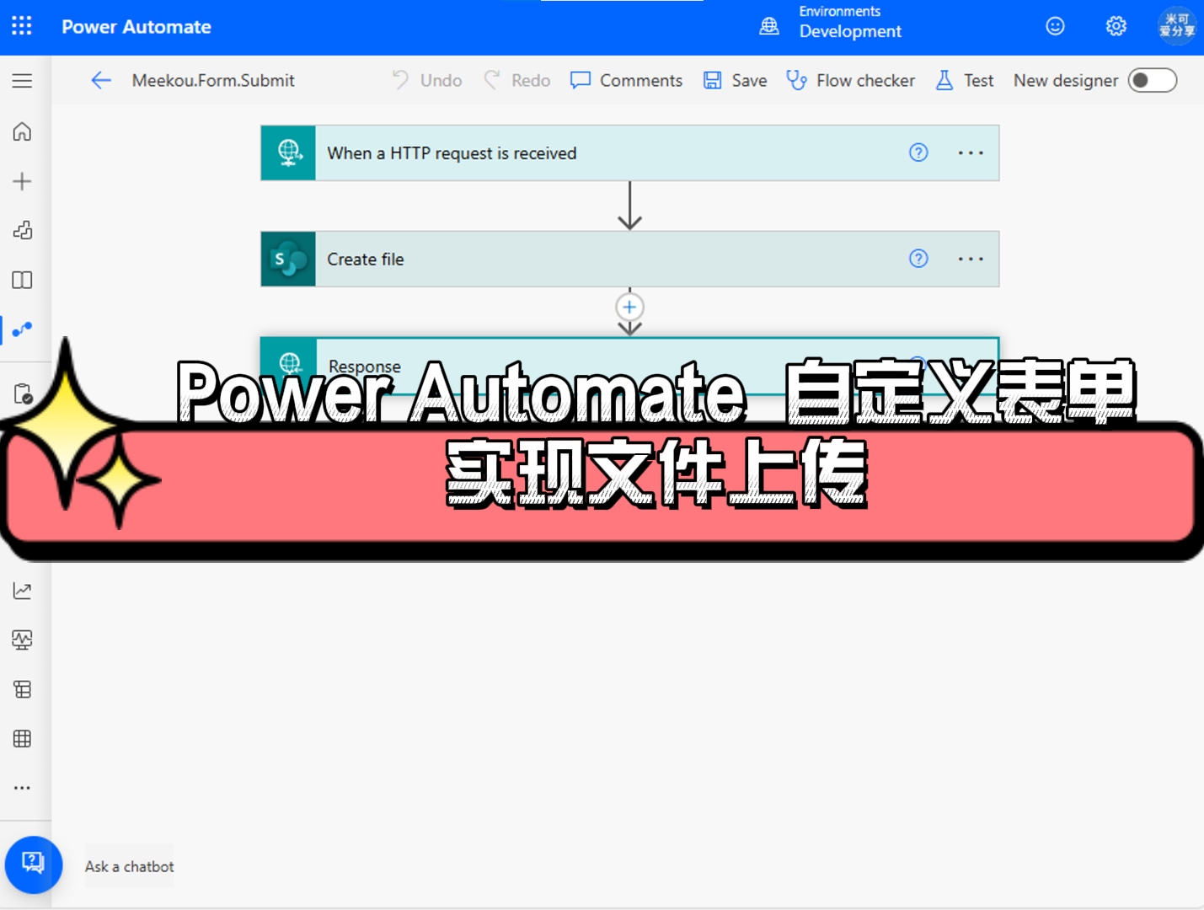This screenshot has height=910, width=1204.
Task: Open Approvals from the left sidebar
Action: click(x=22, y=393)
